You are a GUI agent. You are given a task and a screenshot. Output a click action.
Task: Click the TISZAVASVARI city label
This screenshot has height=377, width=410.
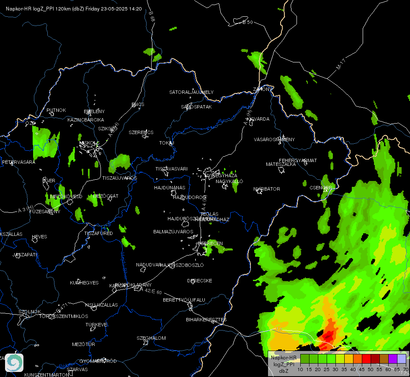(x=172, y=169)
